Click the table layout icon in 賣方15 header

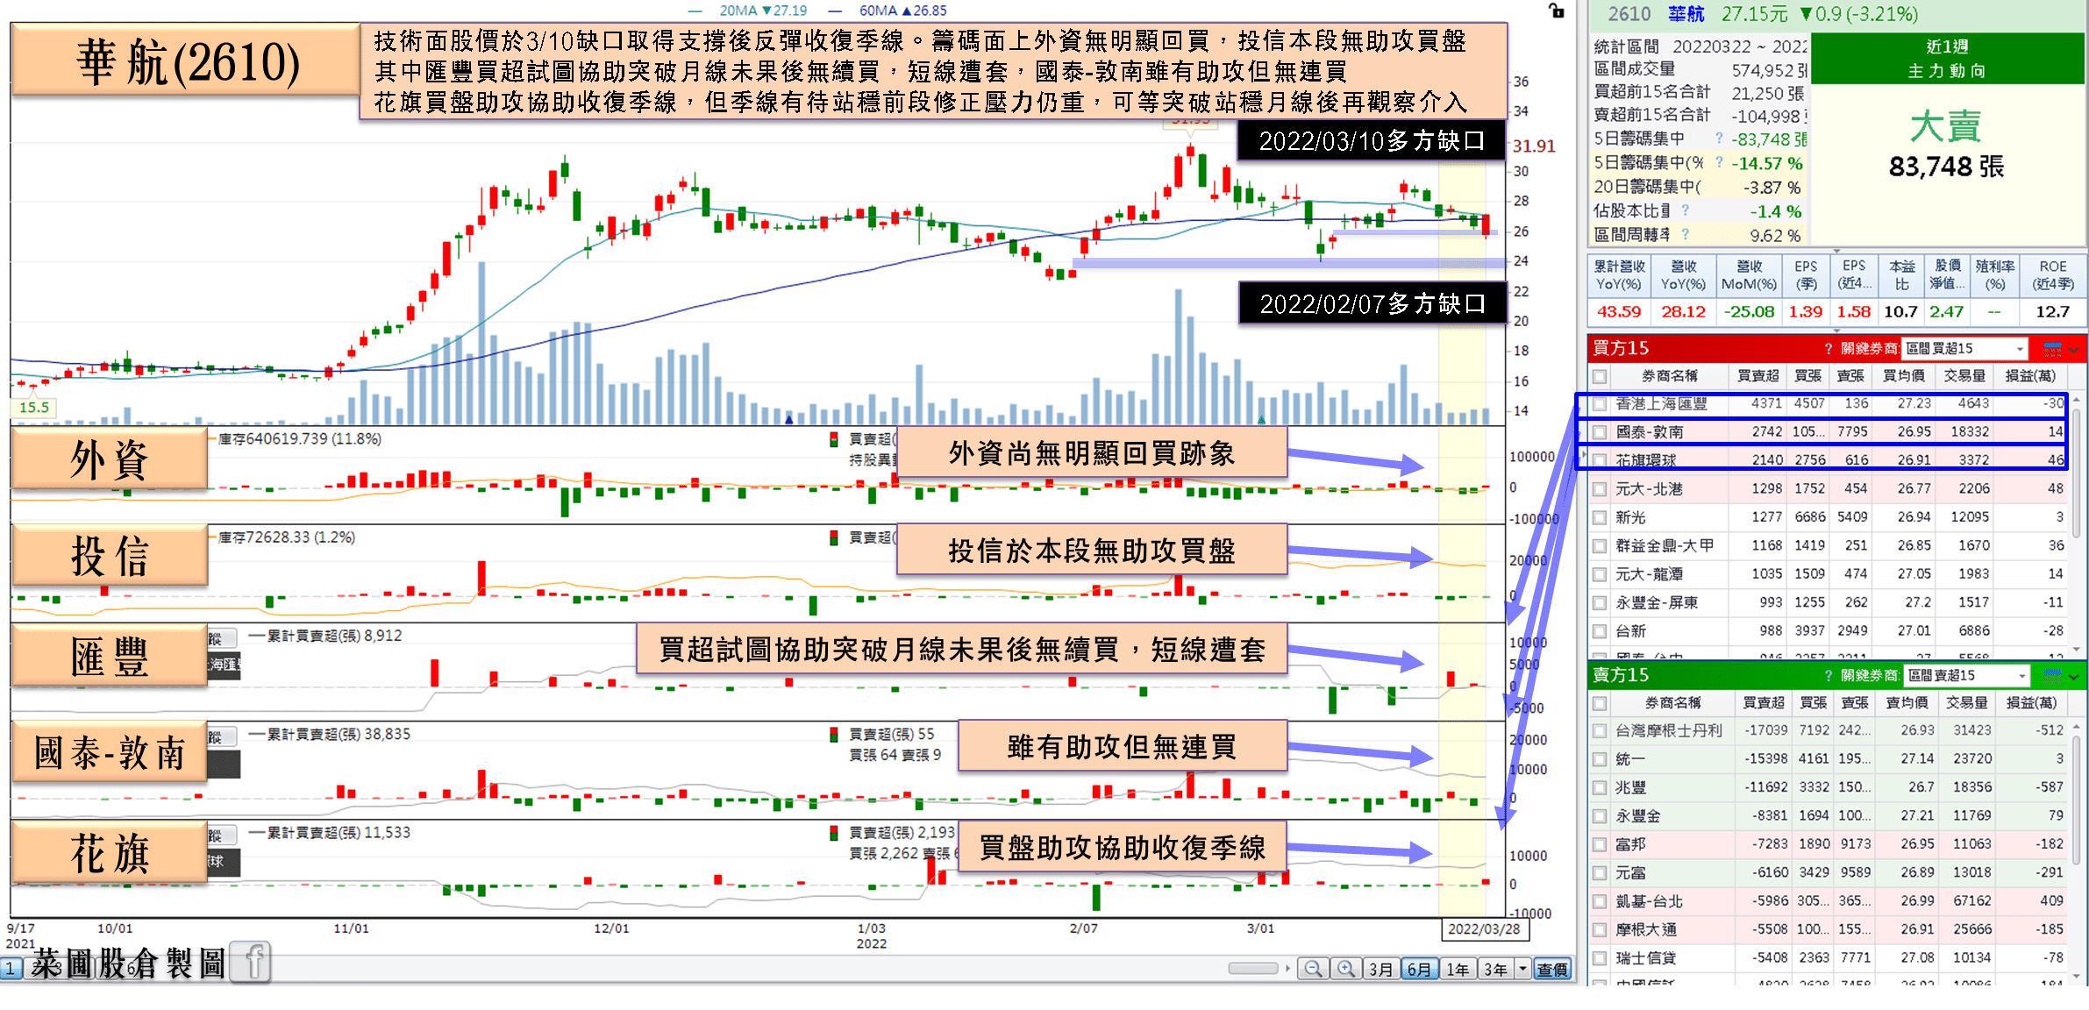click(x=2052, y=676)
